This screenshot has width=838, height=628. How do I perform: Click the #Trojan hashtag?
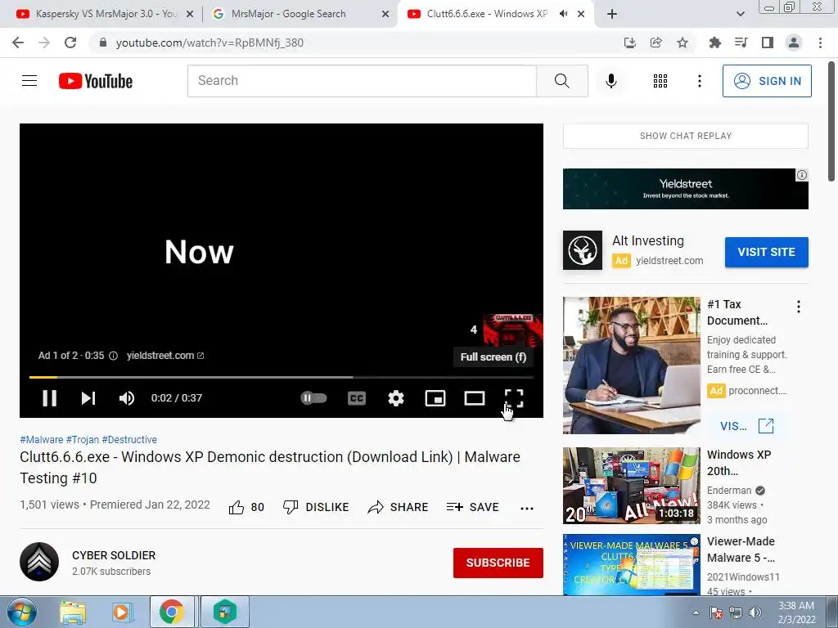tap(83, 439)
